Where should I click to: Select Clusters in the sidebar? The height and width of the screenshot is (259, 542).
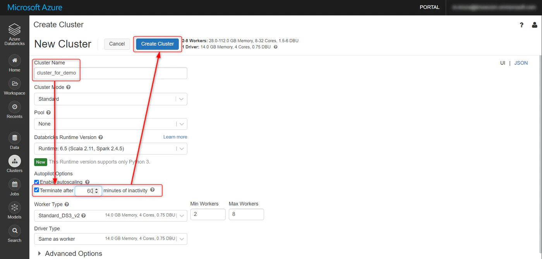tap(14, 164)
